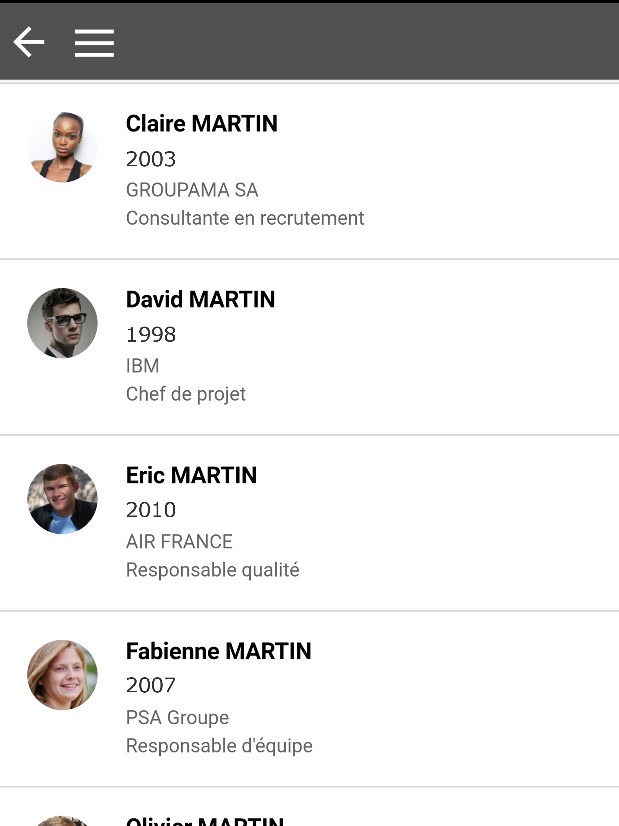This screenshot has width=619, height=826.
Task: Click the AIR FRANCE company label
Action: (179, 542)
